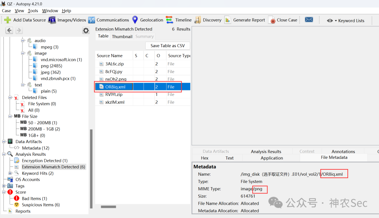Image resolution: width=379 pixels, height=218 pixels.
Task: Click the horizontal scrollbar under results table
Action: [108, 207]
